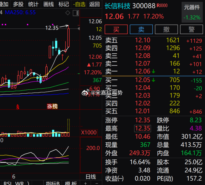The height and width of the screenshot is (185, 205).
Task: Click the 跌停 limit-down price 8.23
Action: 195,120
